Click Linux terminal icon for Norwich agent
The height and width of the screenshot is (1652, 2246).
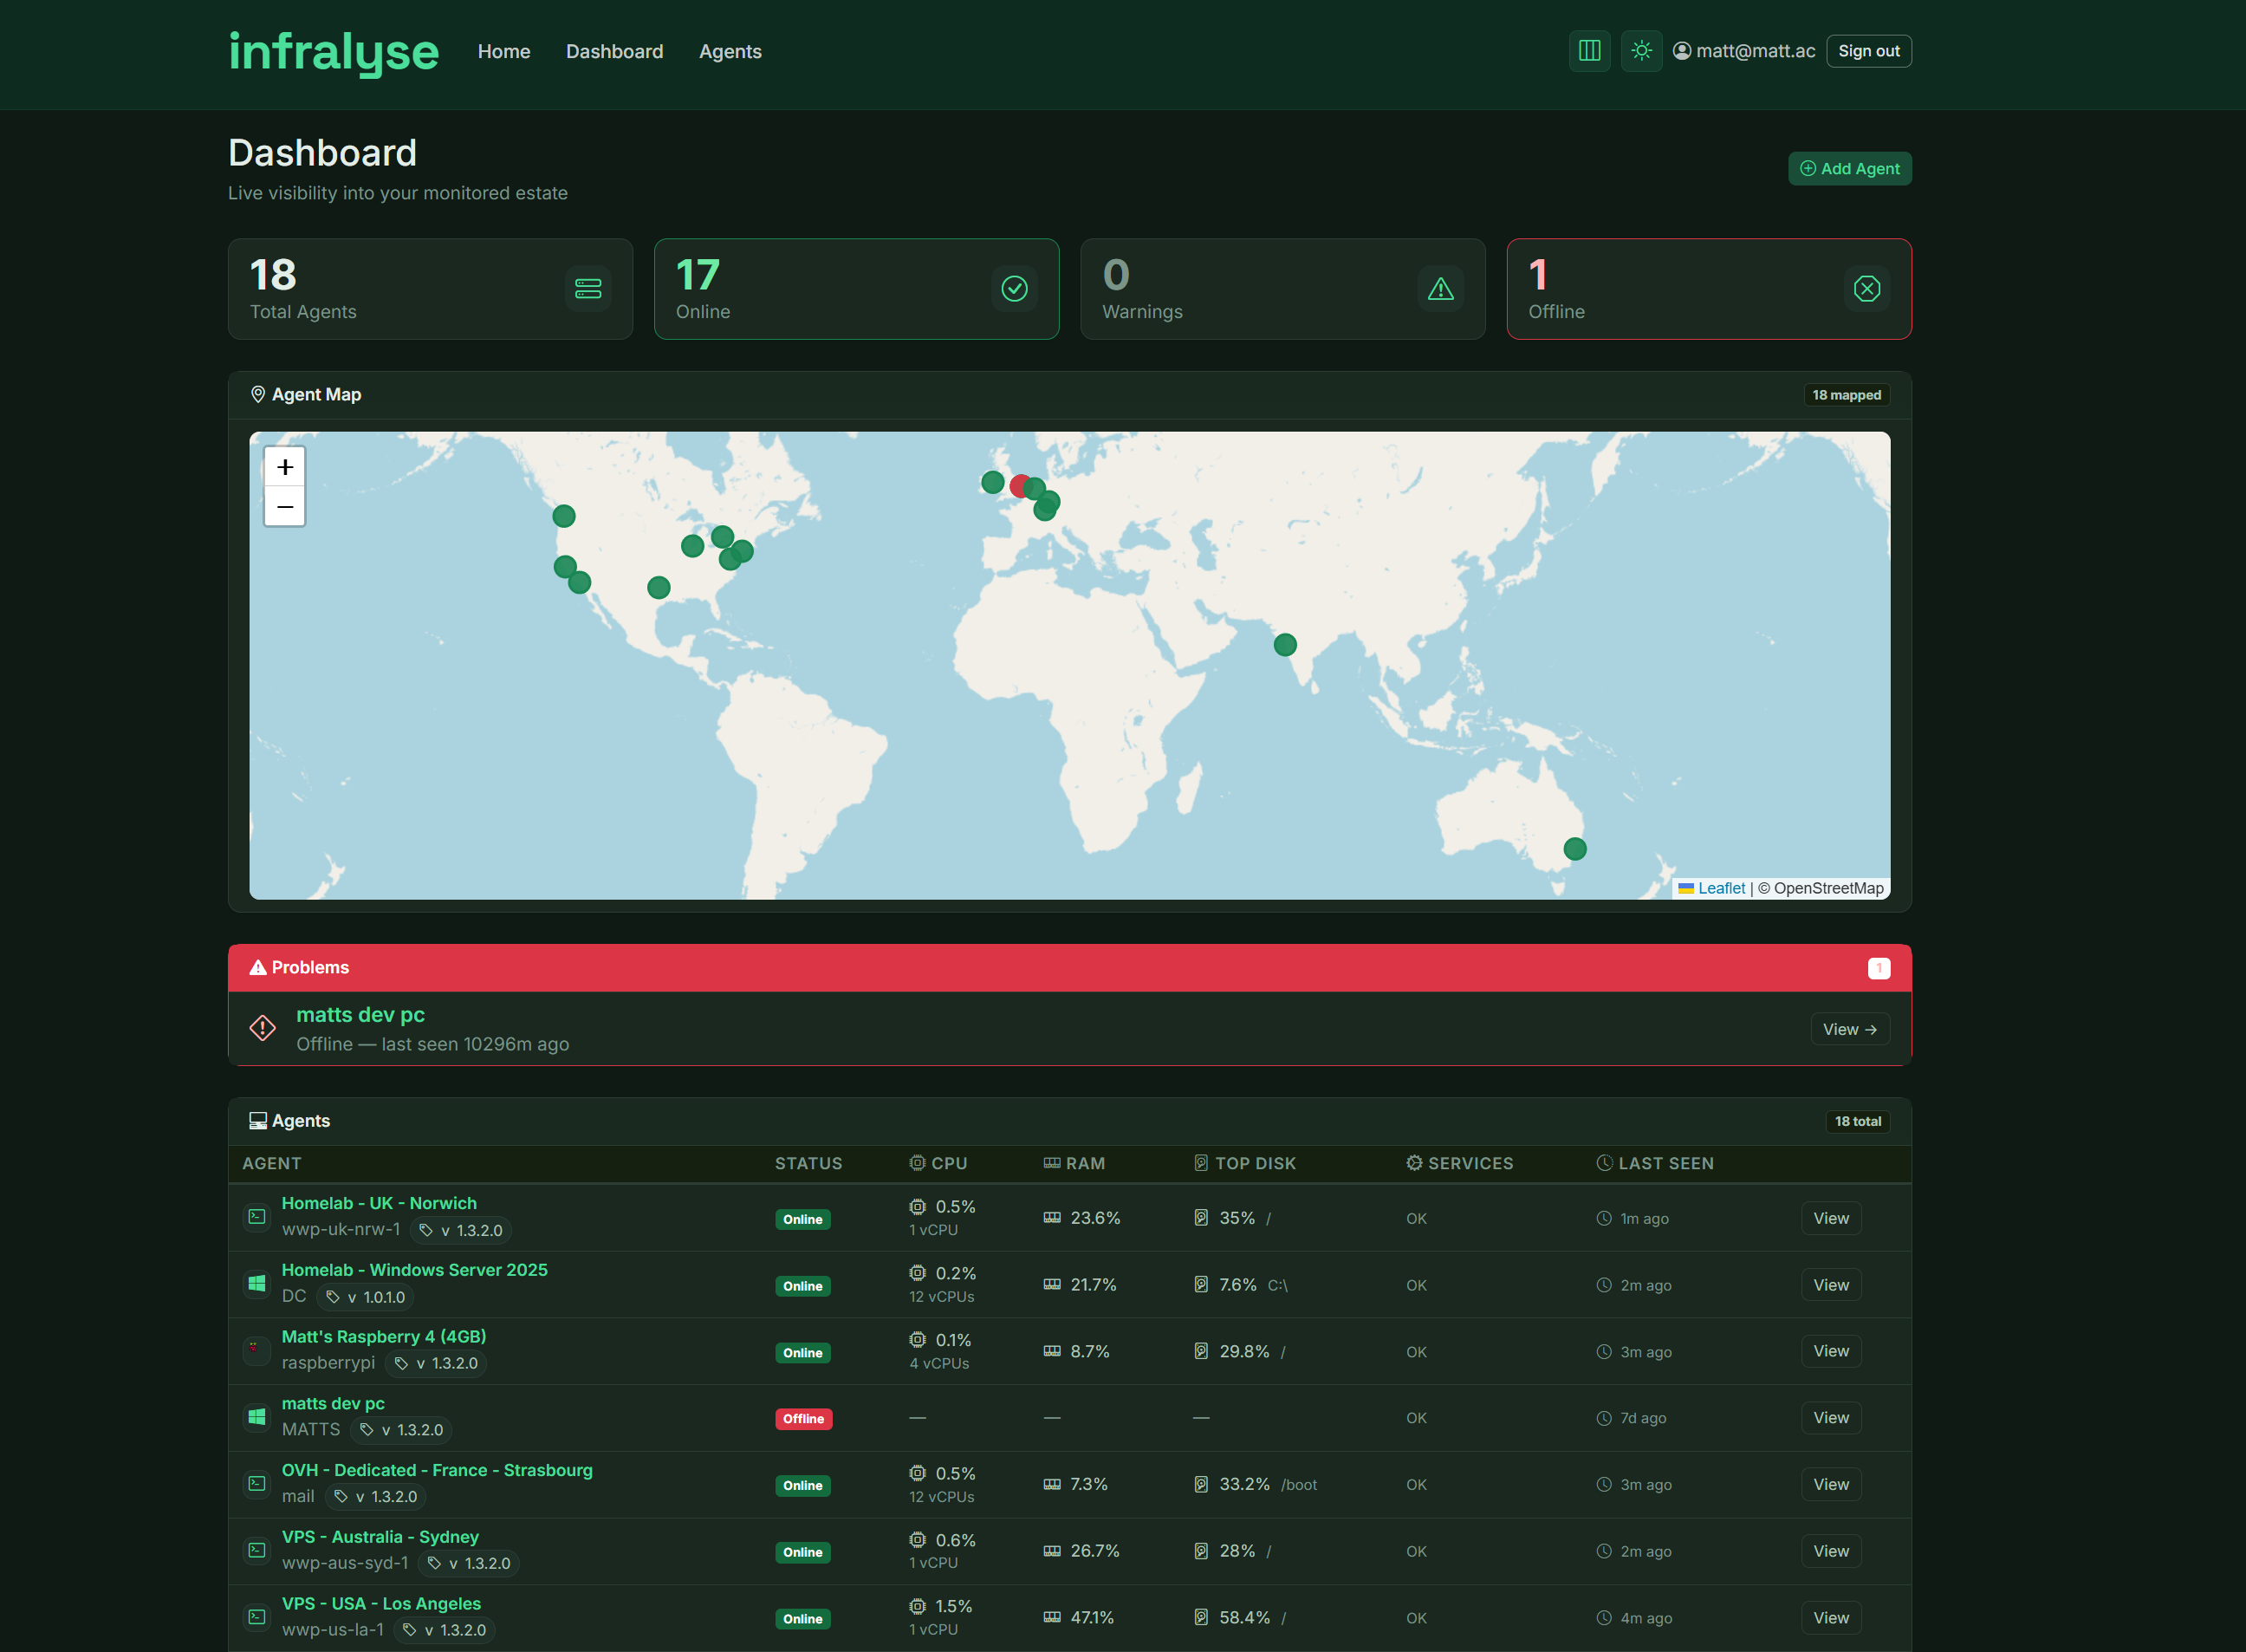tap(256, 1217)
